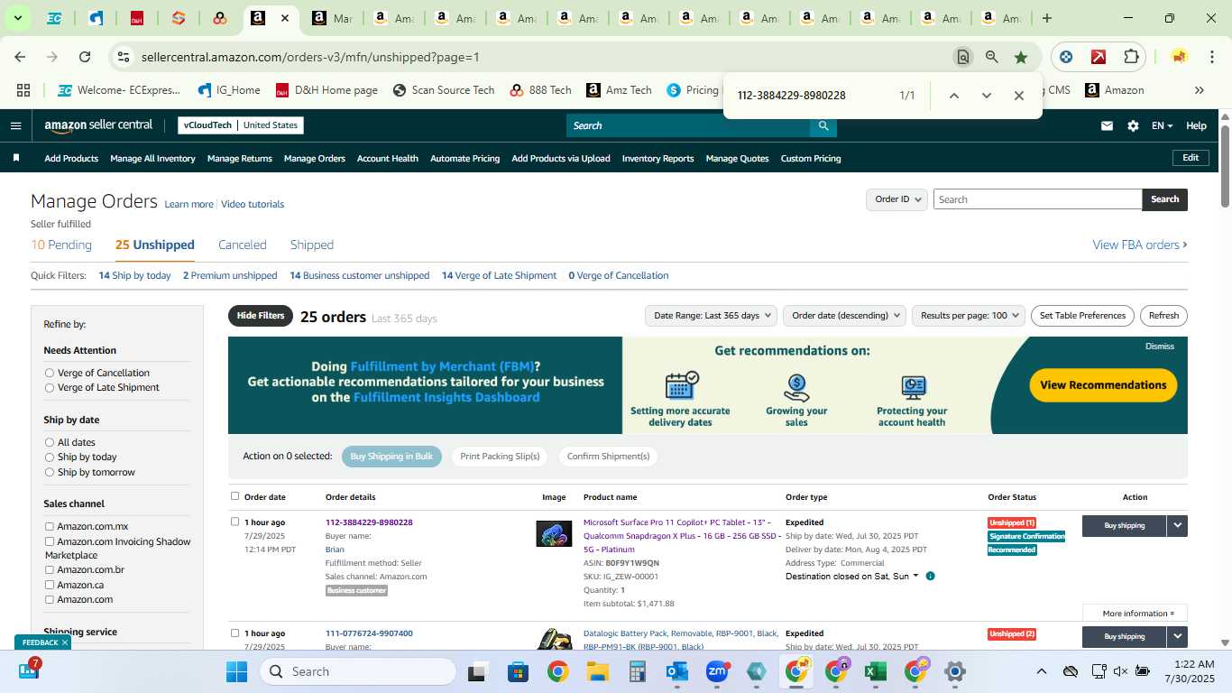Viewport: 1232px width, 693px height.
Task: Open Microsoft Store from taskbar
Action: pyautogui.click(x=518, y=671)
